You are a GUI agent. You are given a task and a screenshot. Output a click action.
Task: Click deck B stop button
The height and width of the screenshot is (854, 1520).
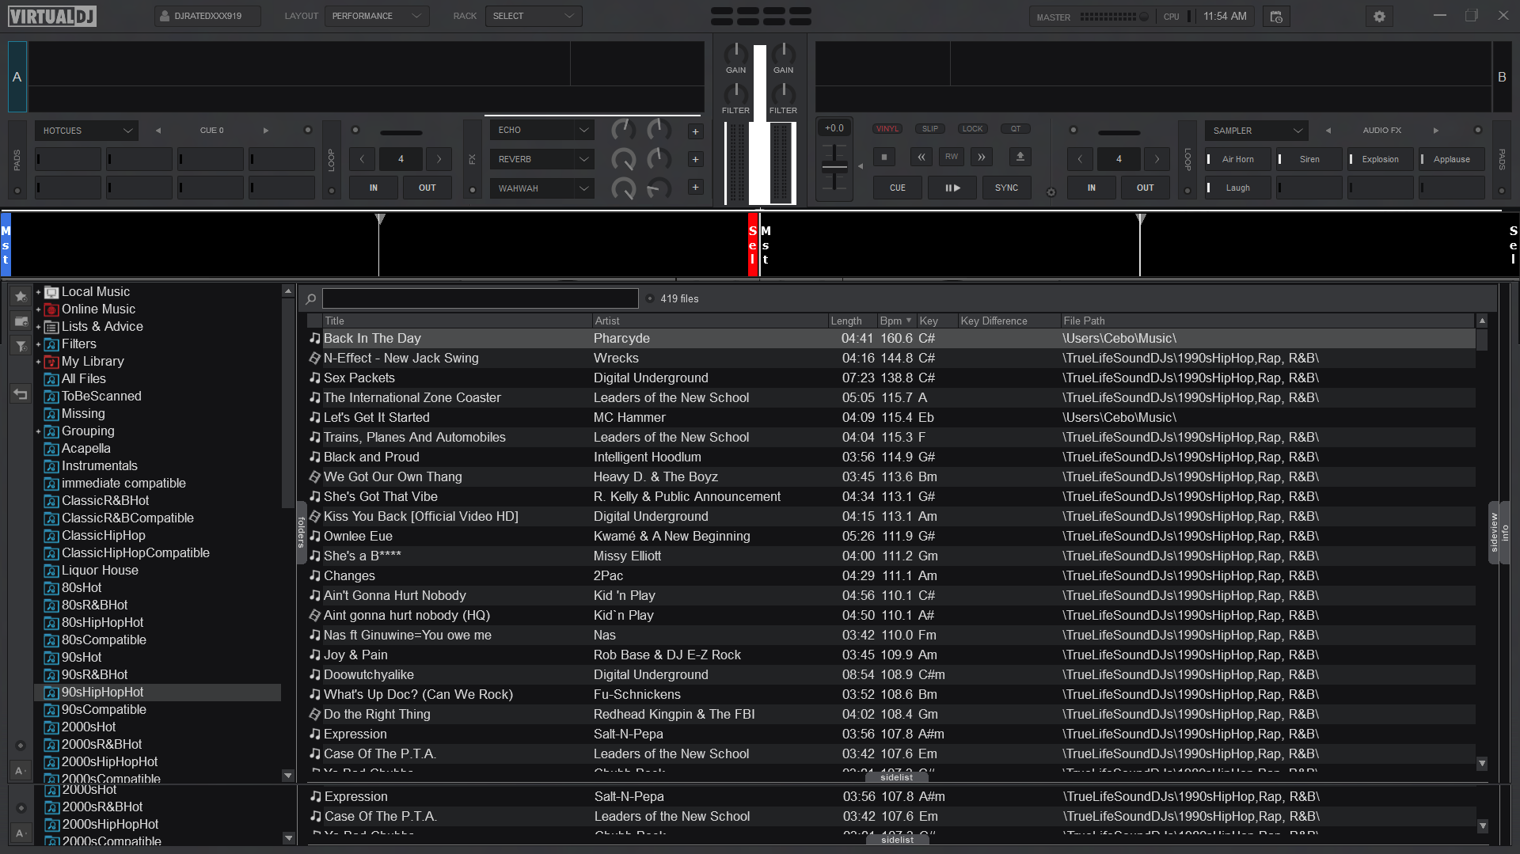tap(884, 157)
